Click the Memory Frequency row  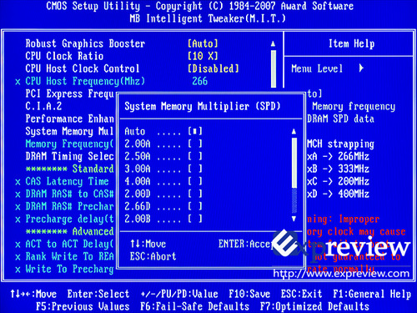point(69,144)
